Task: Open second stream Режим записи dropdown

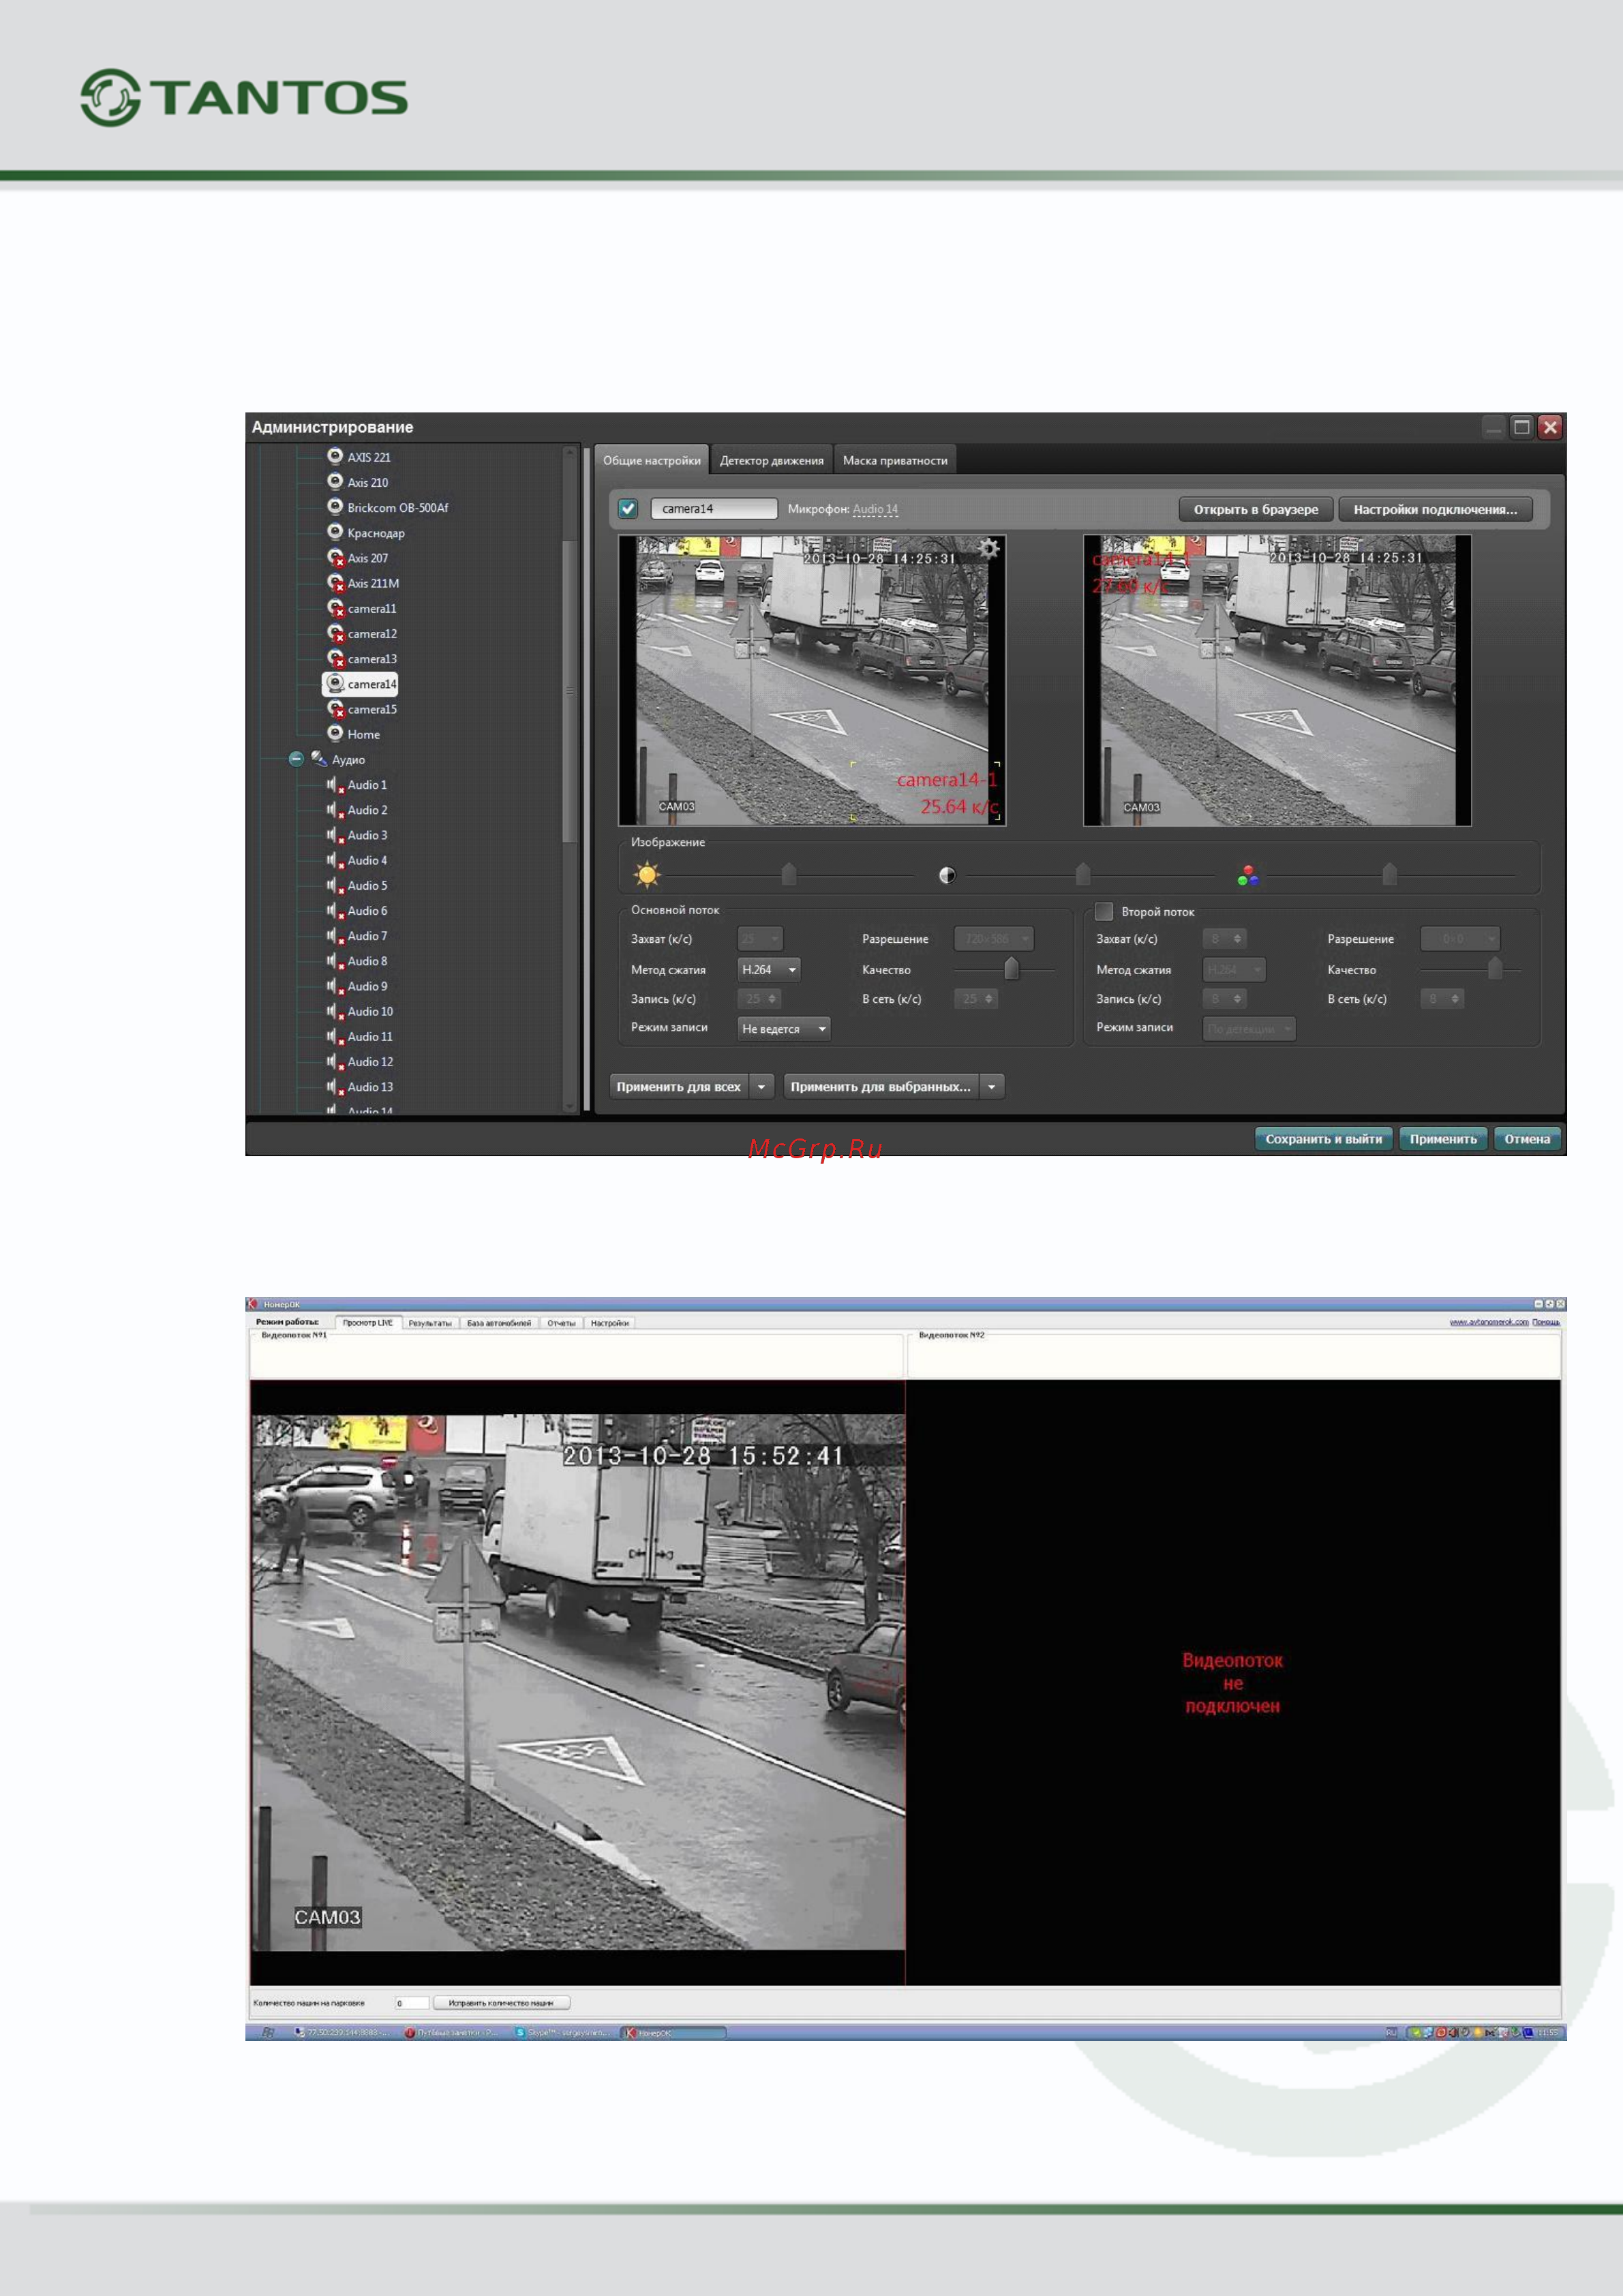Action: [x=1249, y=1028]
